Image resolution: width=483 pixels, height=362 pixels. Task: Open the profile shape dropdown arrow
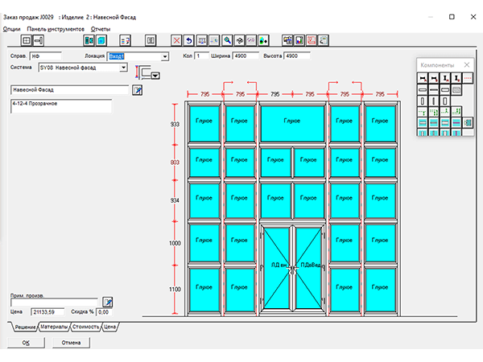tap(155, 76)
